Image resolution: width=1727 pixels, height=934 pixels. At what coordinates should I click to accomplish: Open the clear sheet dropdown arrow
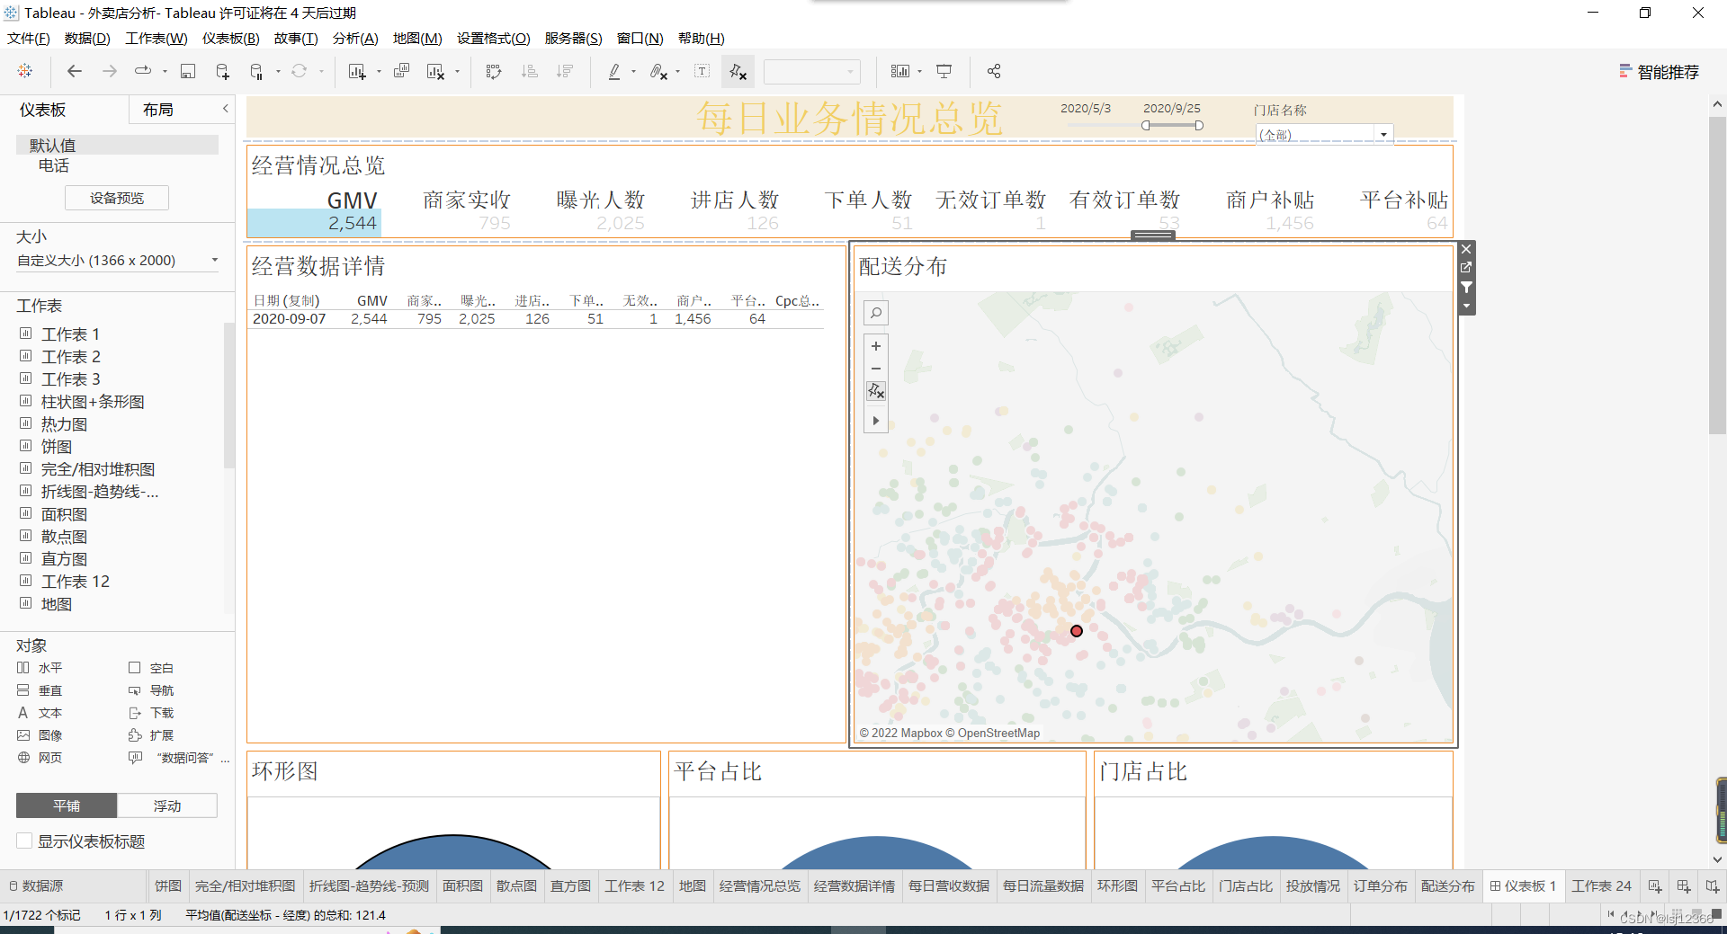(x=457, y=71)
